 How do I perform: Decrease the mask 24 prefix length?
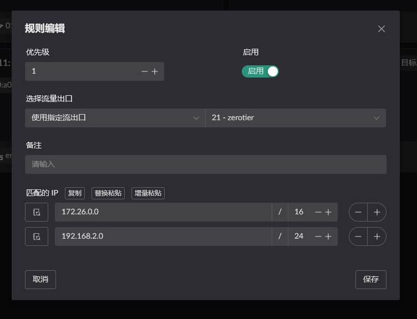coord(318,236)
